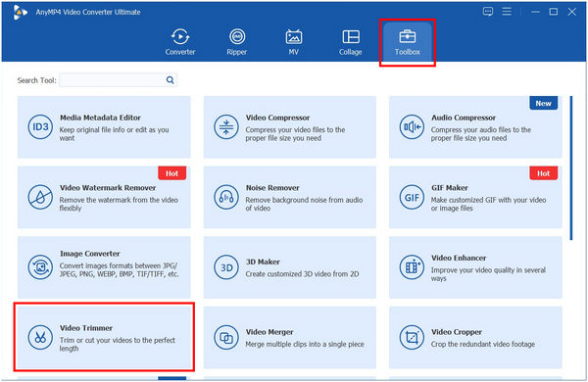Click "Convert images formats between JPG" description
588x382 pixels.
(x=119, y=270)
